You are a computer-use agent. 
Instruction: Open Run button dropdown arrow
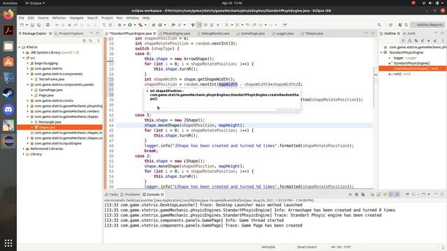[134, 25]
